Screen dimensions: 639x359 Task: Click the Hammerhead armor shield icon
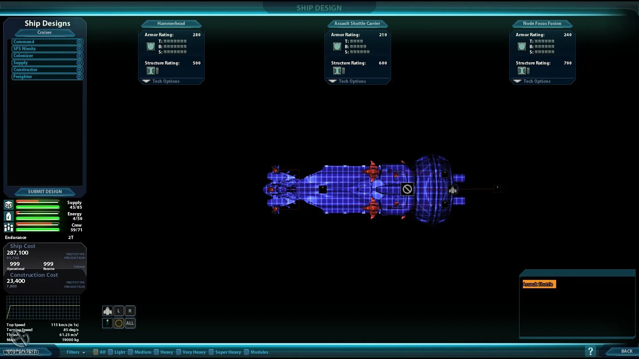tap(151, 47)
